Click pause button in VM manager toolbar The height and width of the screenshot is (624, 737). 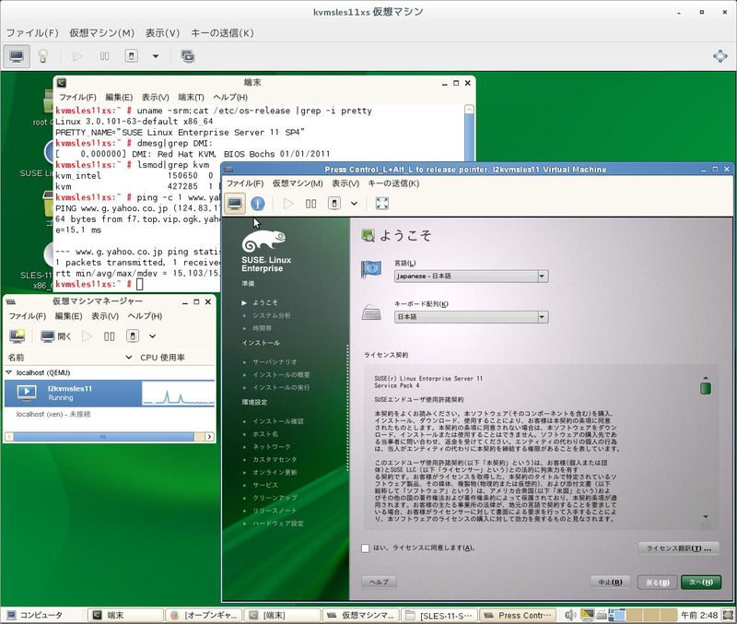click(109, 336)
